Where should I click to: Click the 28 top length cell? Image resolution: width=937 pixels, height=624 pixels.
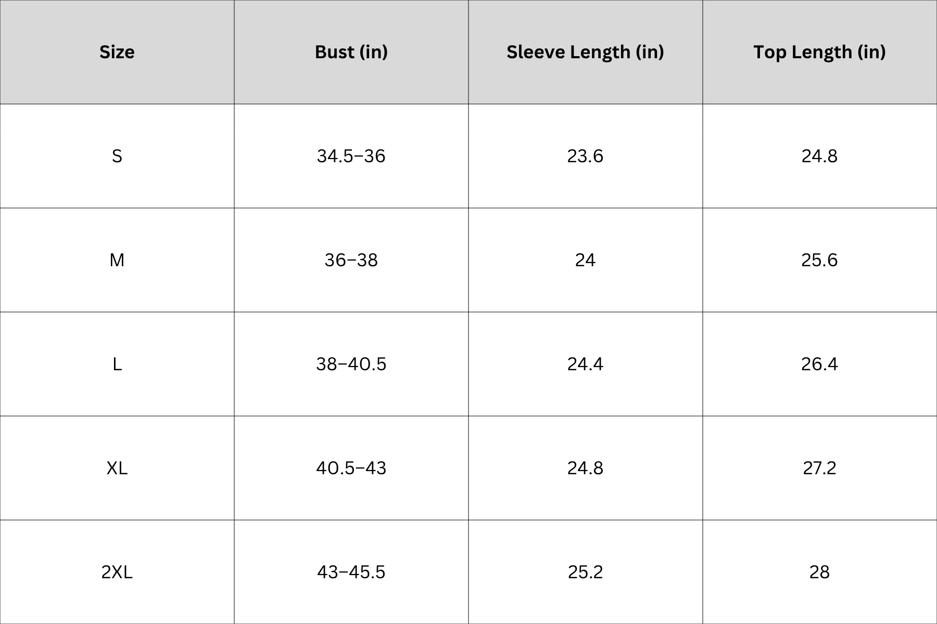click(x=820, y=572)
